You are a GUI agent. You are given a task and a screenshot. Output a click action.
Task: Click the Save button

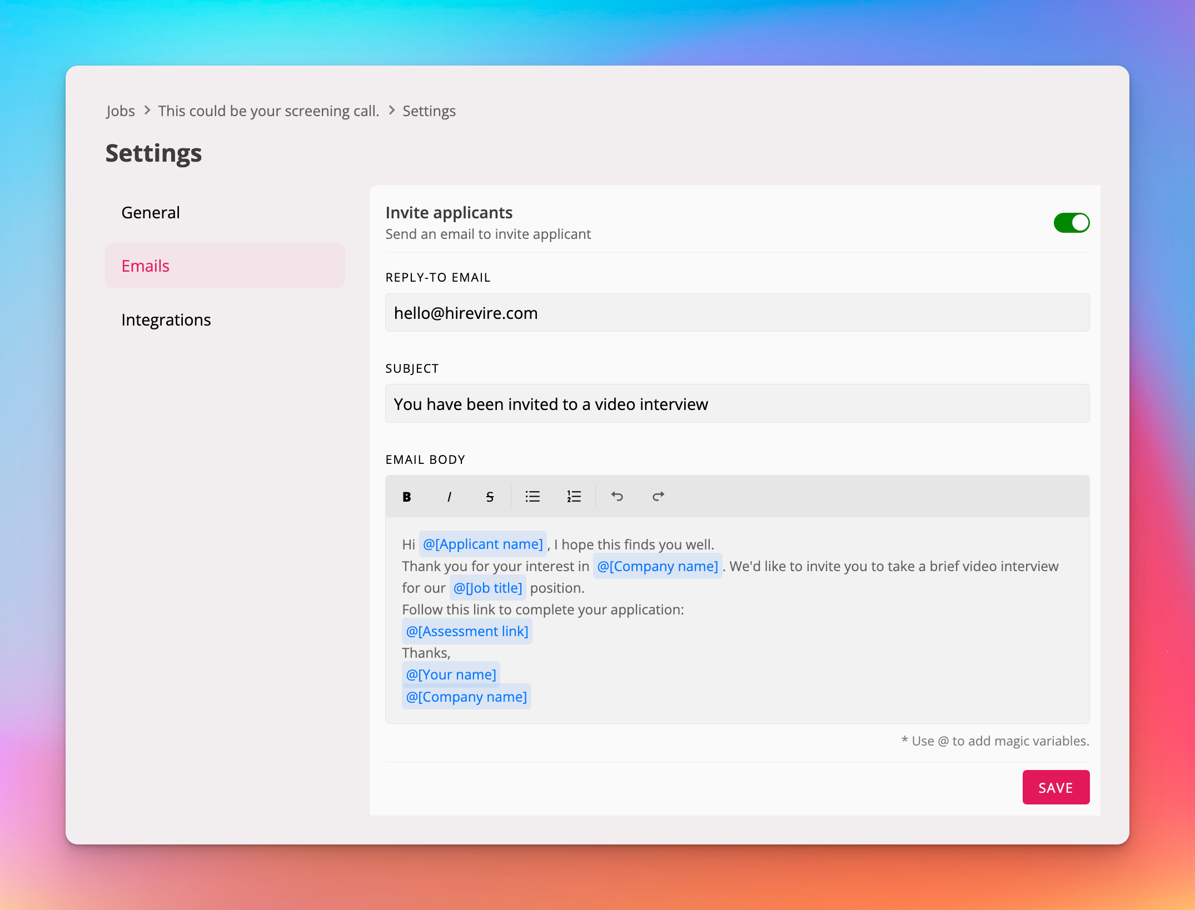1055,787
